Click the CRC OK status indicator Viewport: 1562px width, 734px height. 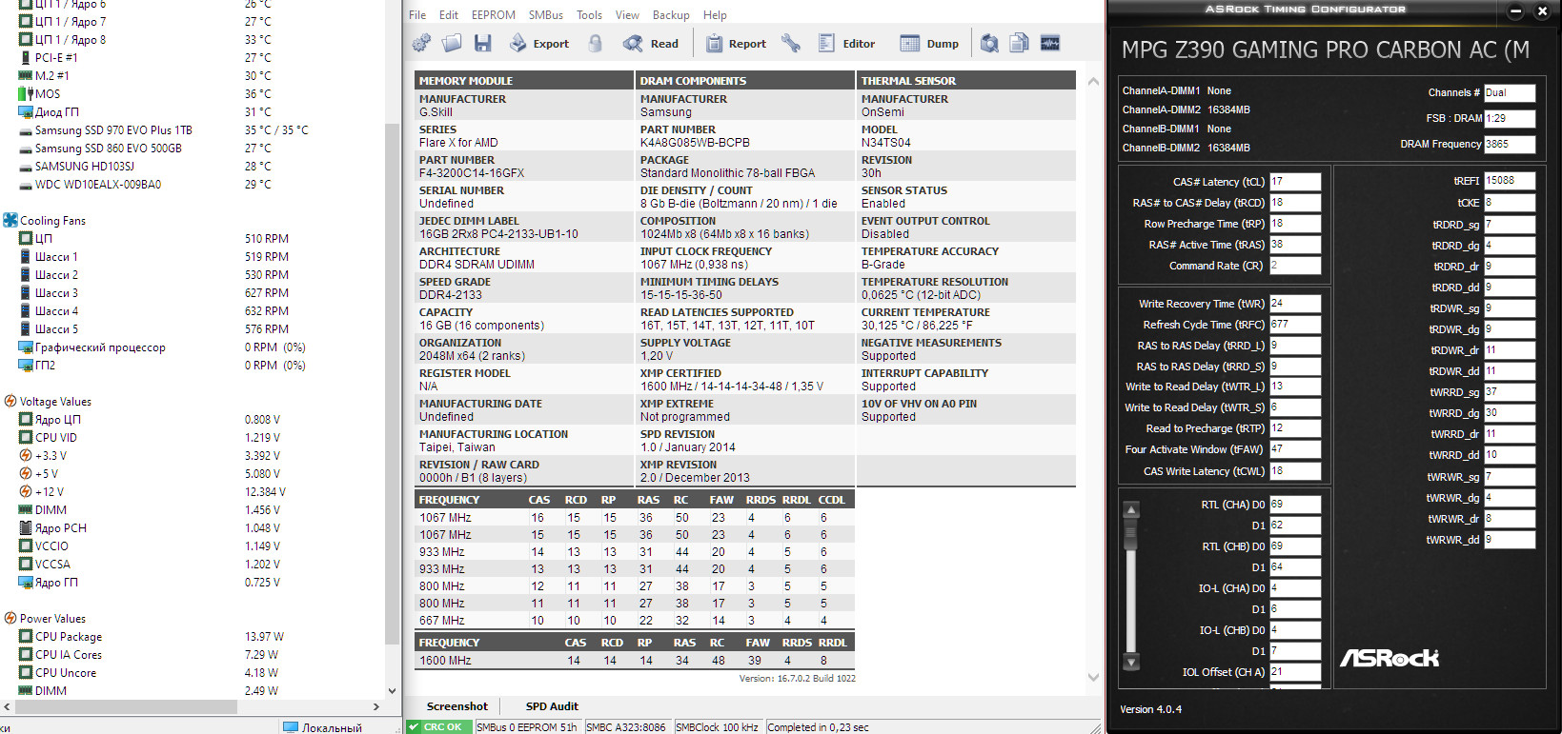pyautogui.click(x=439, y=727)
